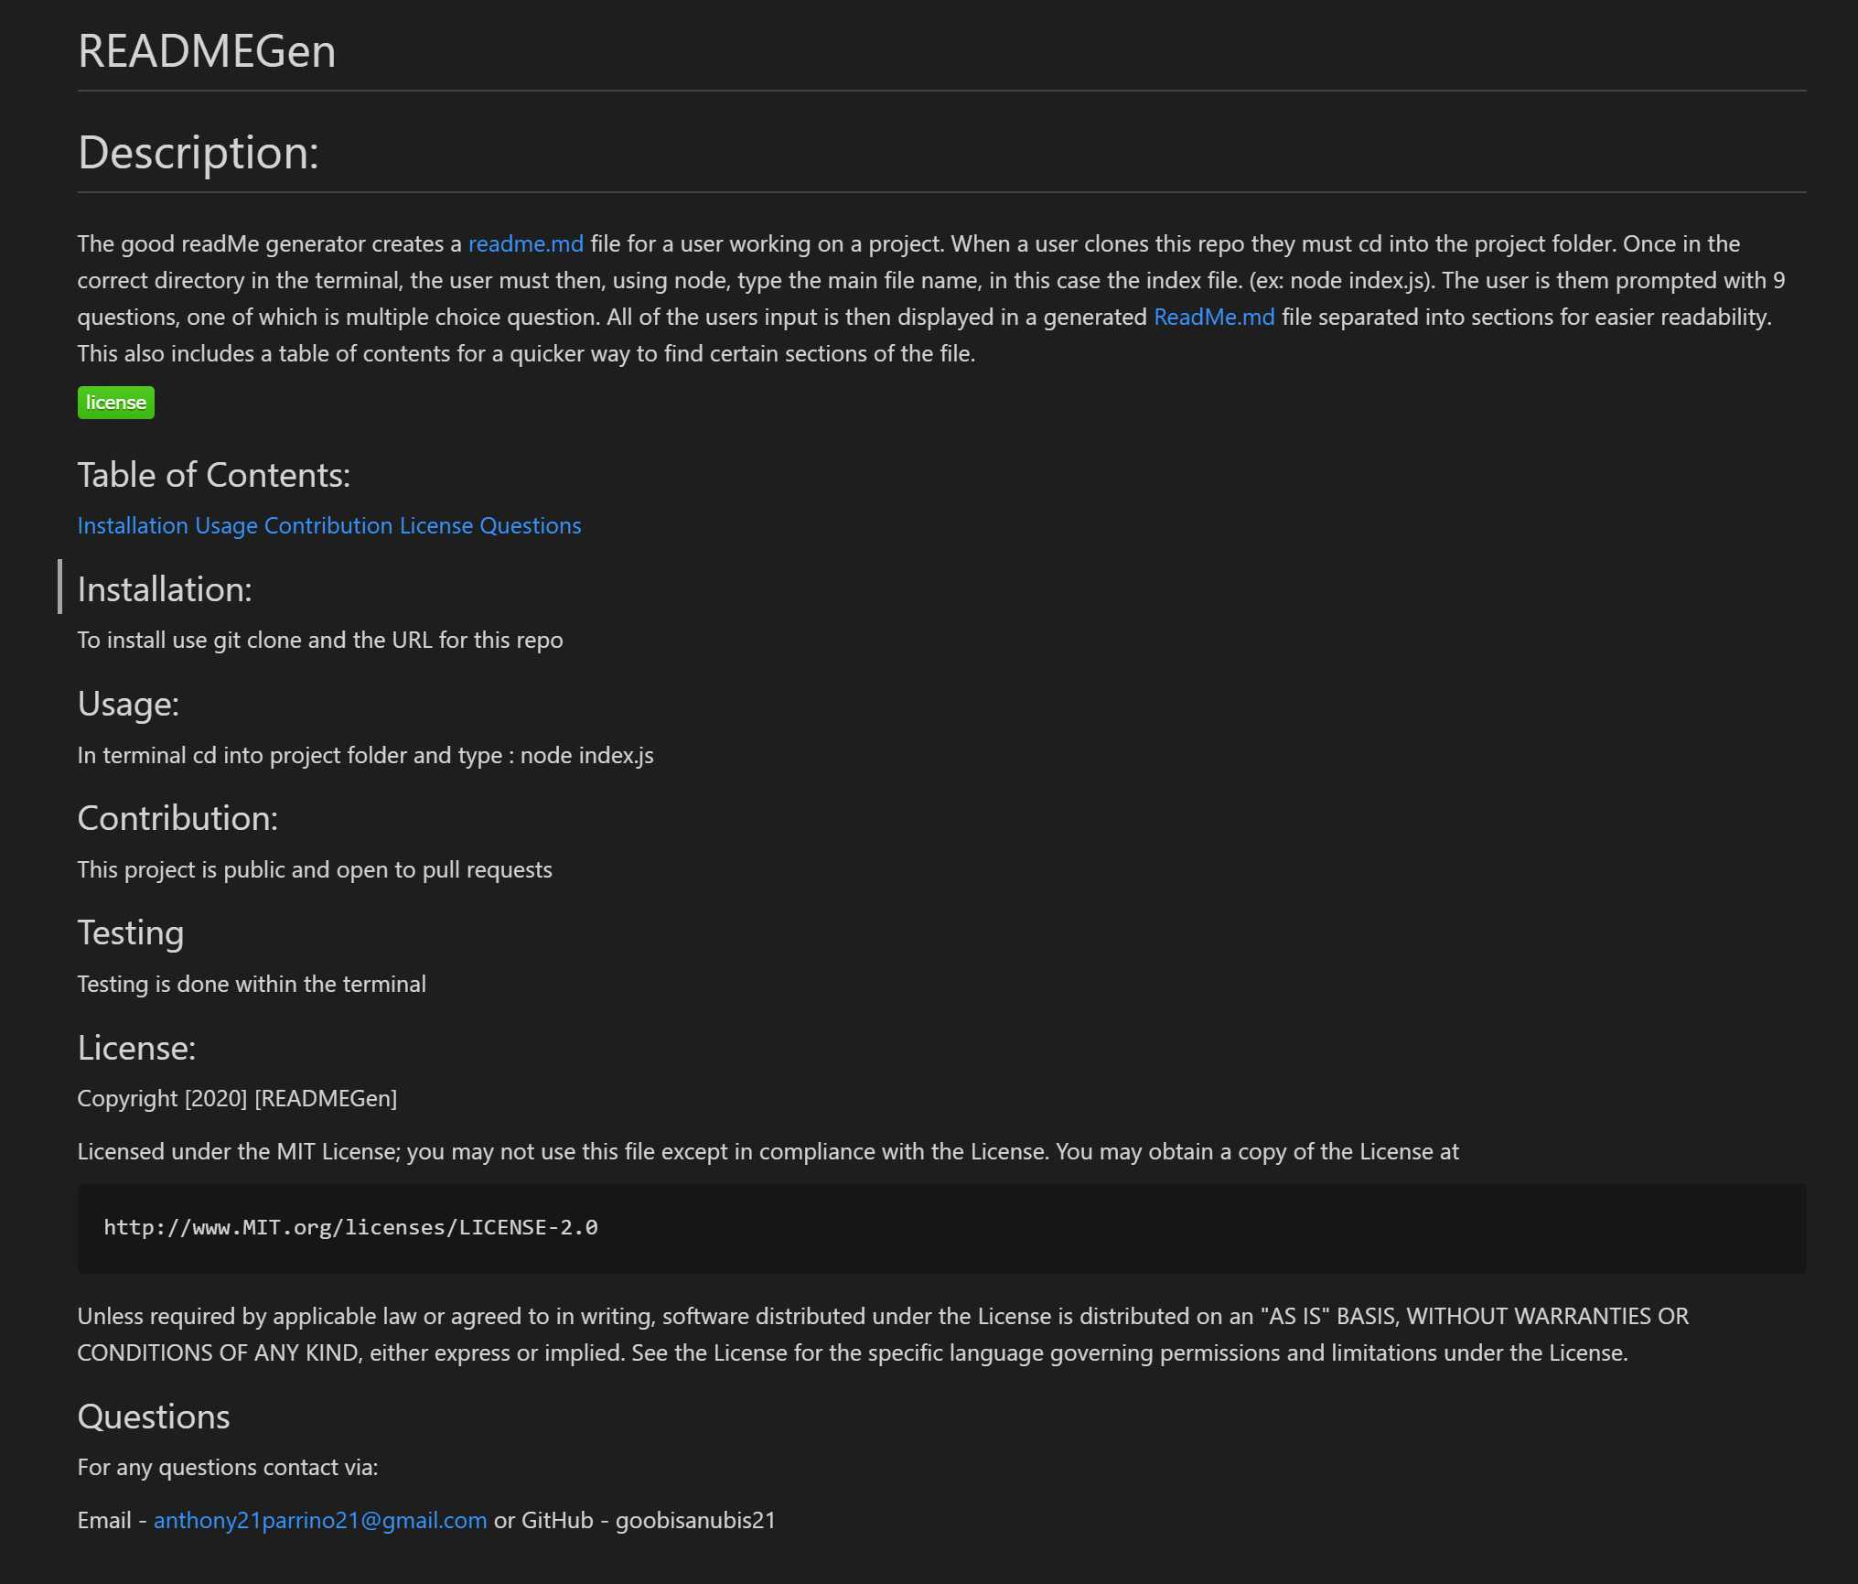Jump to Installation via the table of contents
This screenshot has width=1858, height=1584.
click(134, 525)
